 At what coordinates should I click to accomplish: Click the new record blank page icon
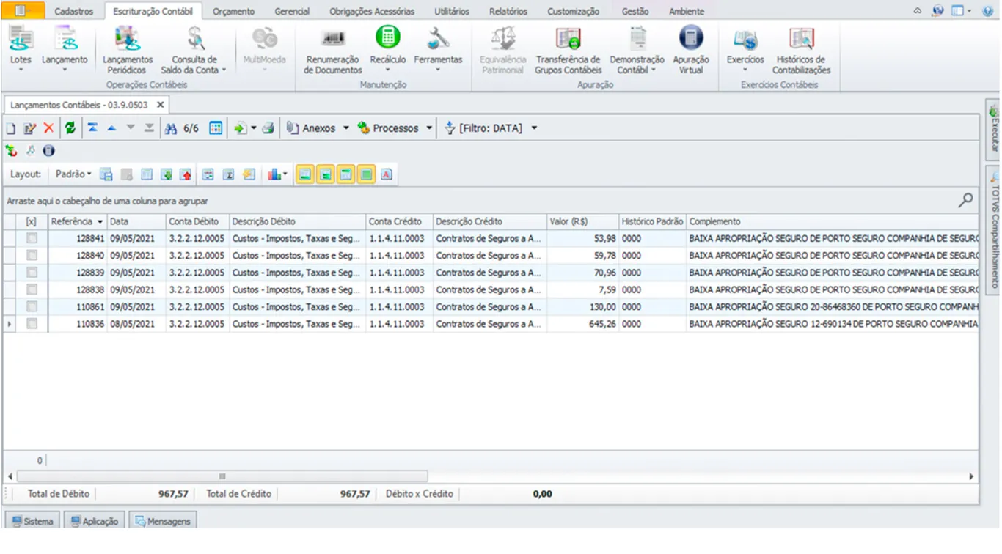click(x=11, y=128)
